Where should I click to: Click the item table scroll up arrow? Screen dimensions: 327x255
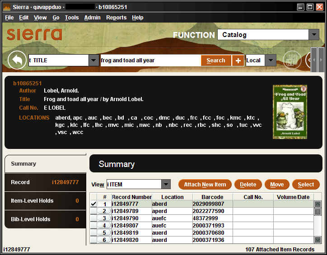(x=318, y=204)
